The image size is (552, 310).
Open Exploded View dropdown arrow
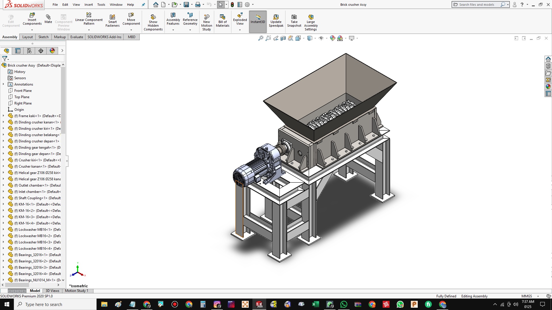point(240,30)
